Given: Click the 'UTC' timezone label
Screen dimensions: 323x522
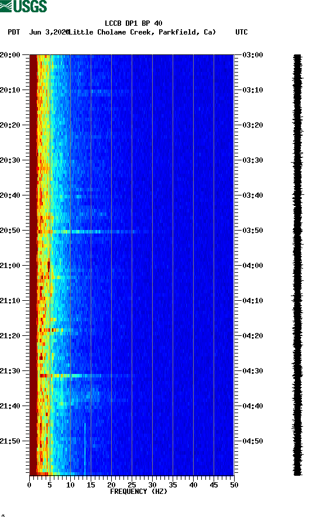Looking at the screenshot, I should tap(242, 32).
